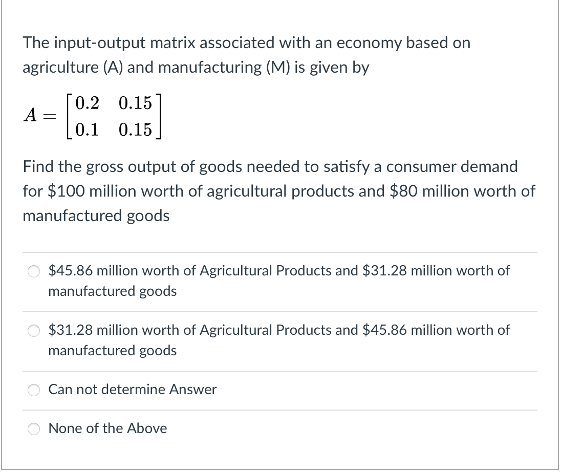The width and height of the screenshot is (561, 472).
Task: Mark the fourth option's radio circle
Action: tap(34, 429)
